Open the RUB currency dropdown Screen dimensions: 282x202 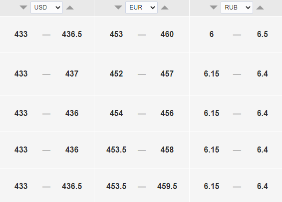point(237,7)
